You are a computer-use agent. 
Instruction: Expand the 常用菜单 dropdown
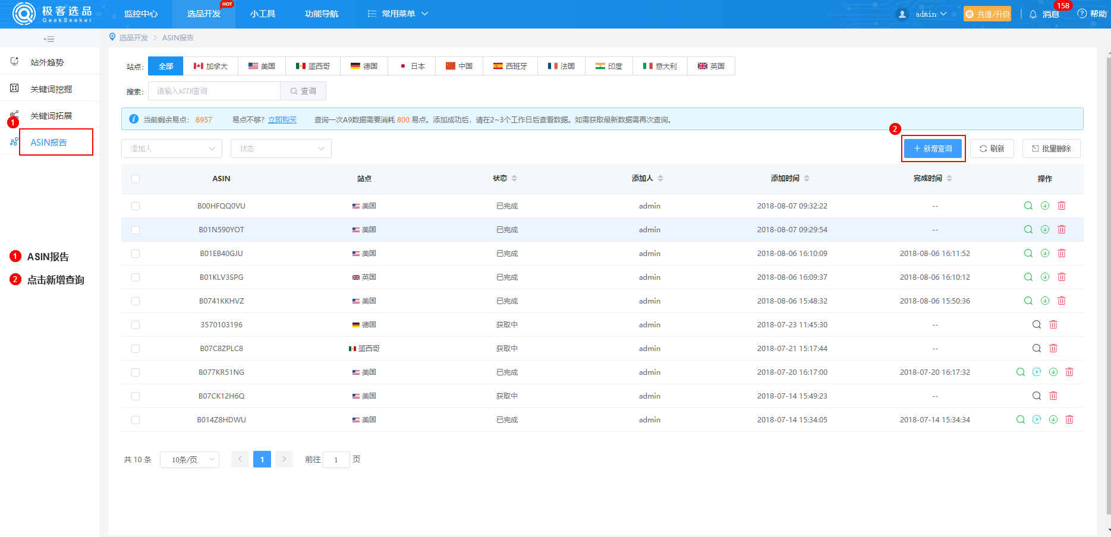(398, 14)
